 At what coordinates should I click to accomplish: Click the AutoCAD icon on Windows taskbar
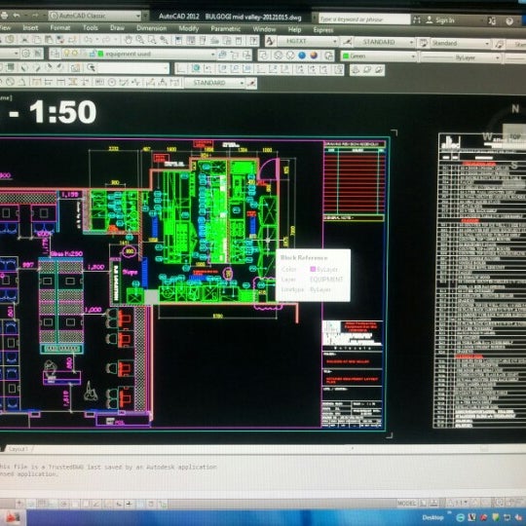click(12, 518)
